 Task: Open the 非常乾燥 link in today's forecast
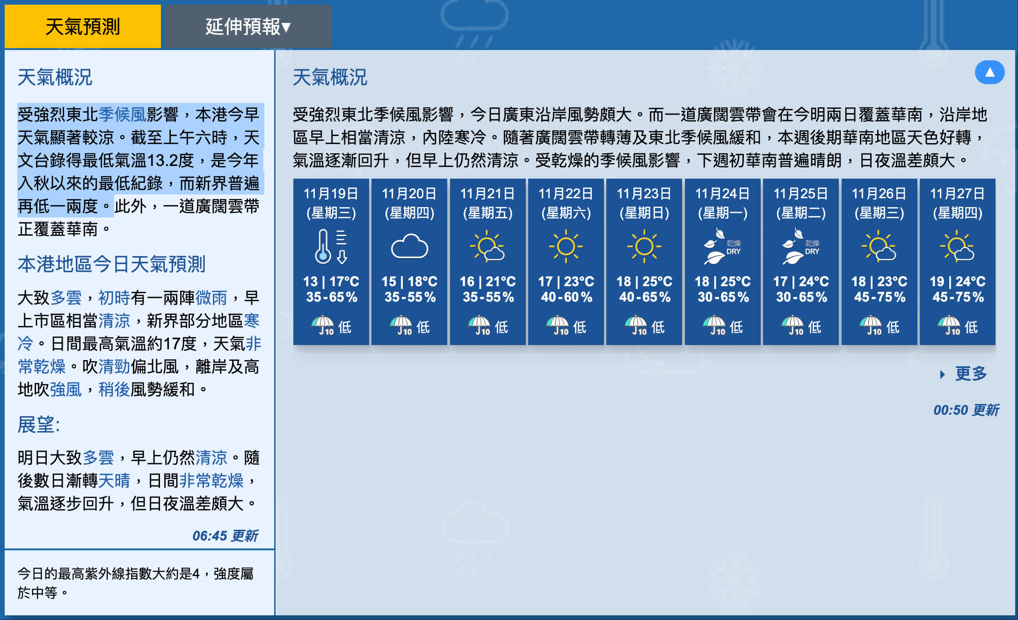point(253,344)
